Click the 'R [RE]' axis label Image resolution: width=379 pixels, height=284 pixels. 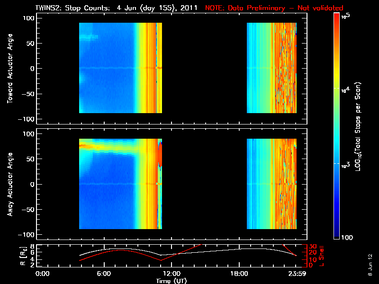(23, 256)
